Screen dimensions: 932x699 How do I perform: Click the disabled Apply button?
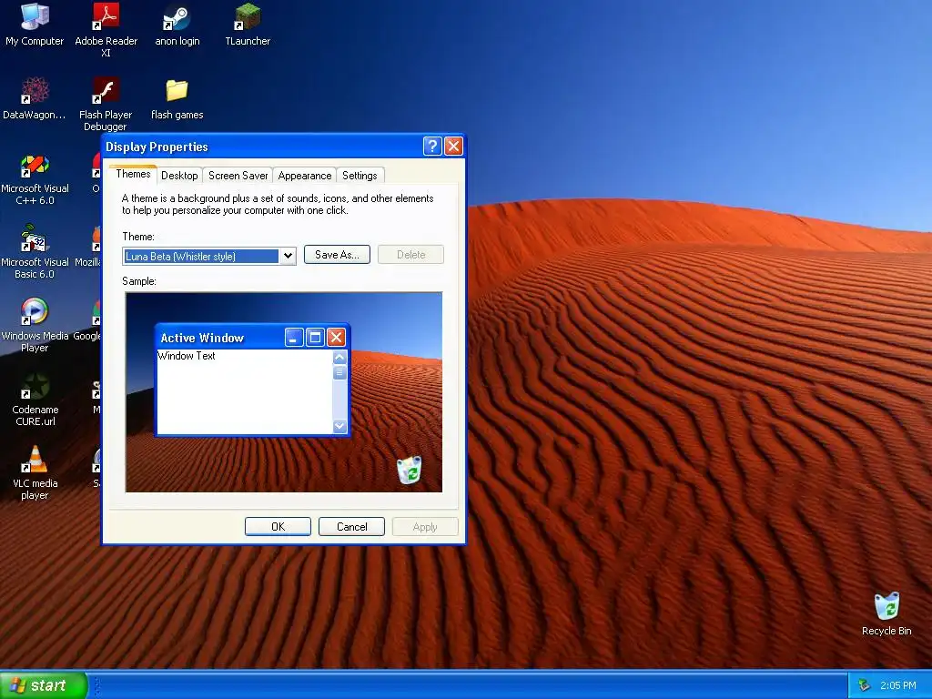click(425, 527)
